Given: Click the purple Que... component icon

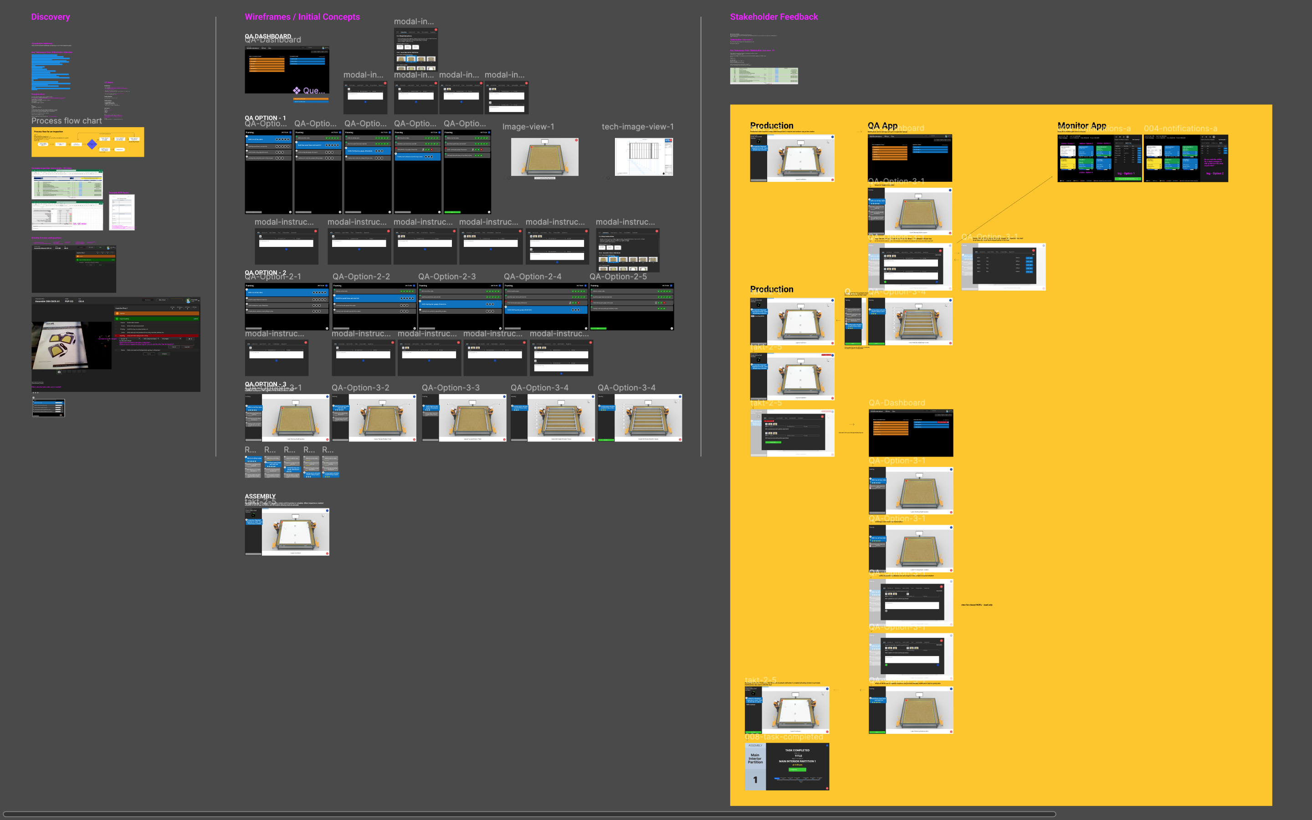Looking at the screenshot, I should (x=297, y=91).
